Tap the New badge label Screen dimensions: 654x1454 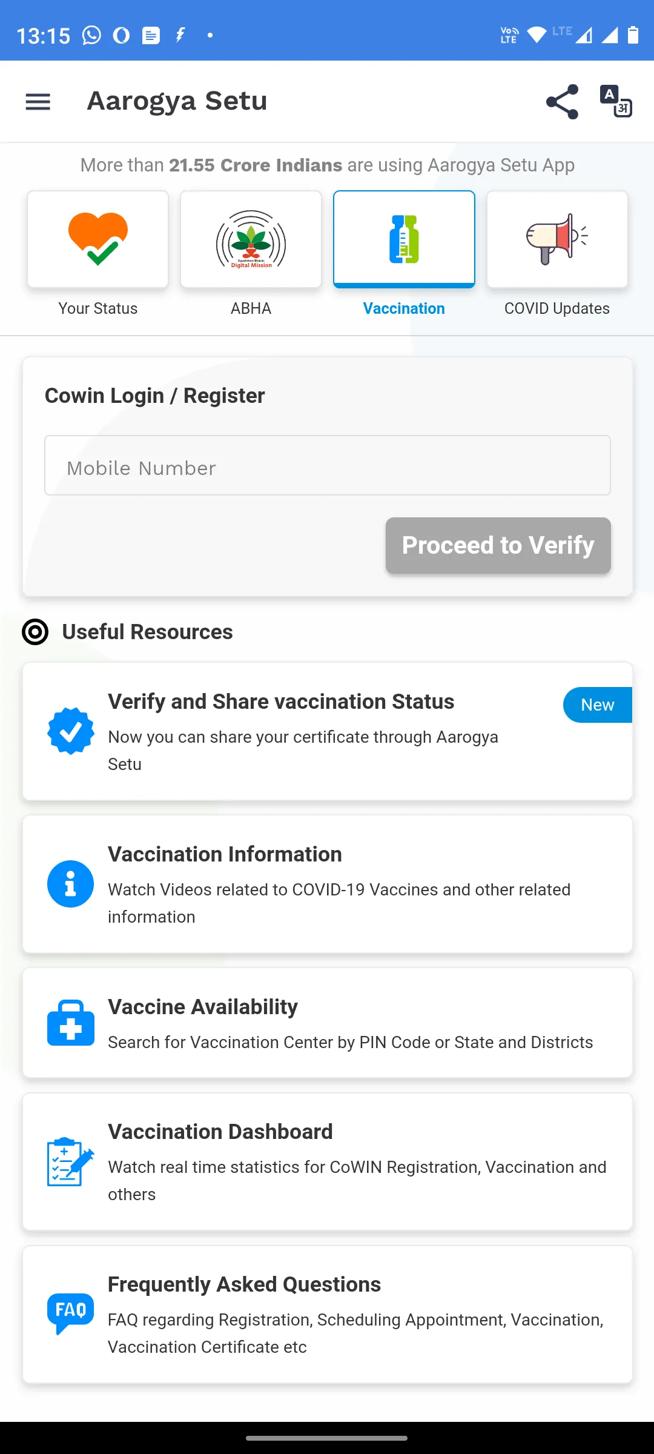click(x=598, y=705)
